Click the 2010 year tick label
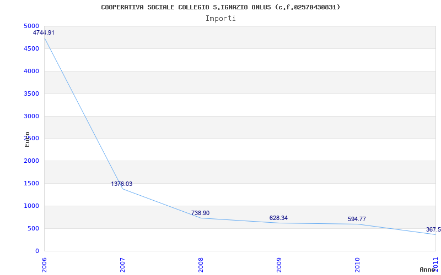This screenshot has height=275, width=441. pyautogui.click(x=357, y=265)
